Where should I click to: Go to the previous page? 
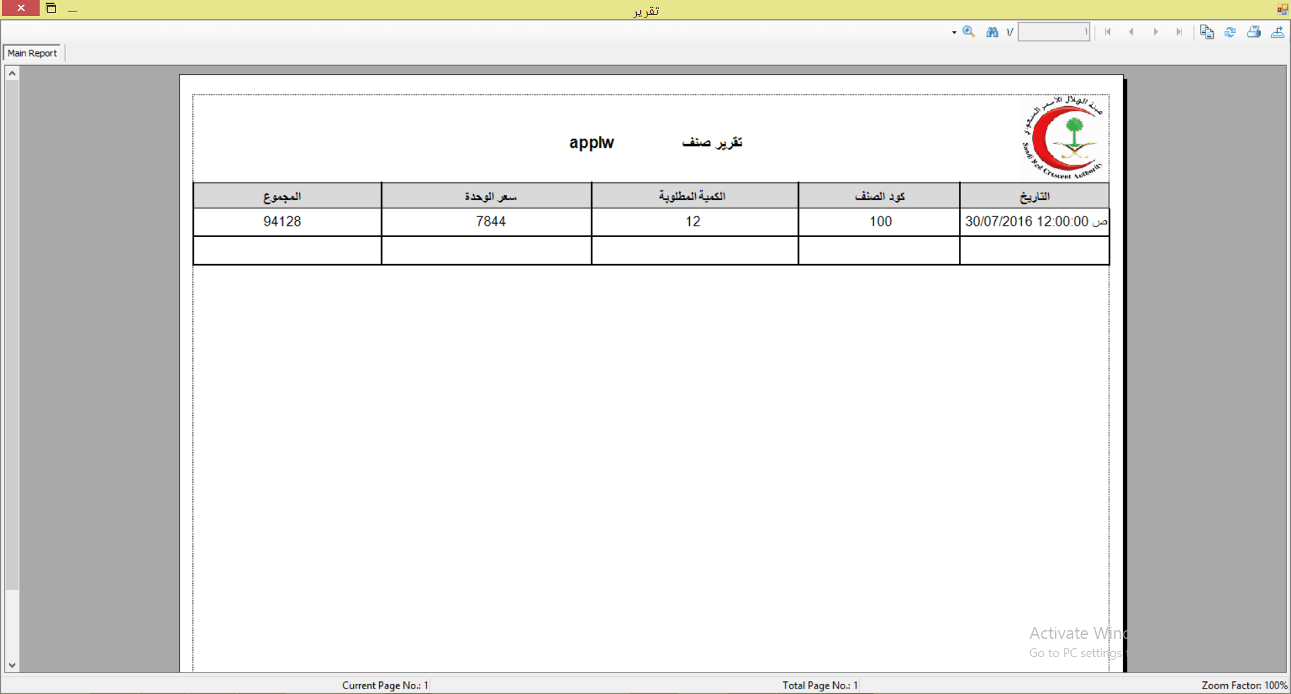coord(1132,32)
